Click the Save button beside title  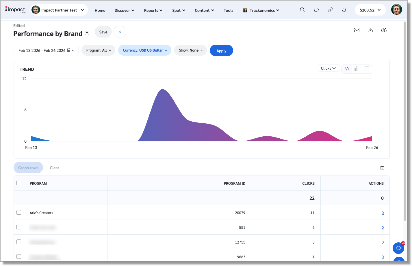[x=103, y=32]
